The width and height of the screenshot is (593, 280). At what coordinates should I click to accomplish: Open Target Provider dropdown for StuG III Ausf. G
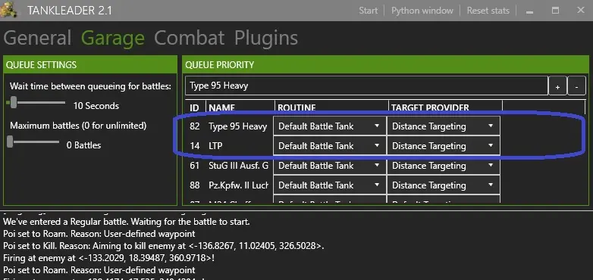(x=444, y=165)
